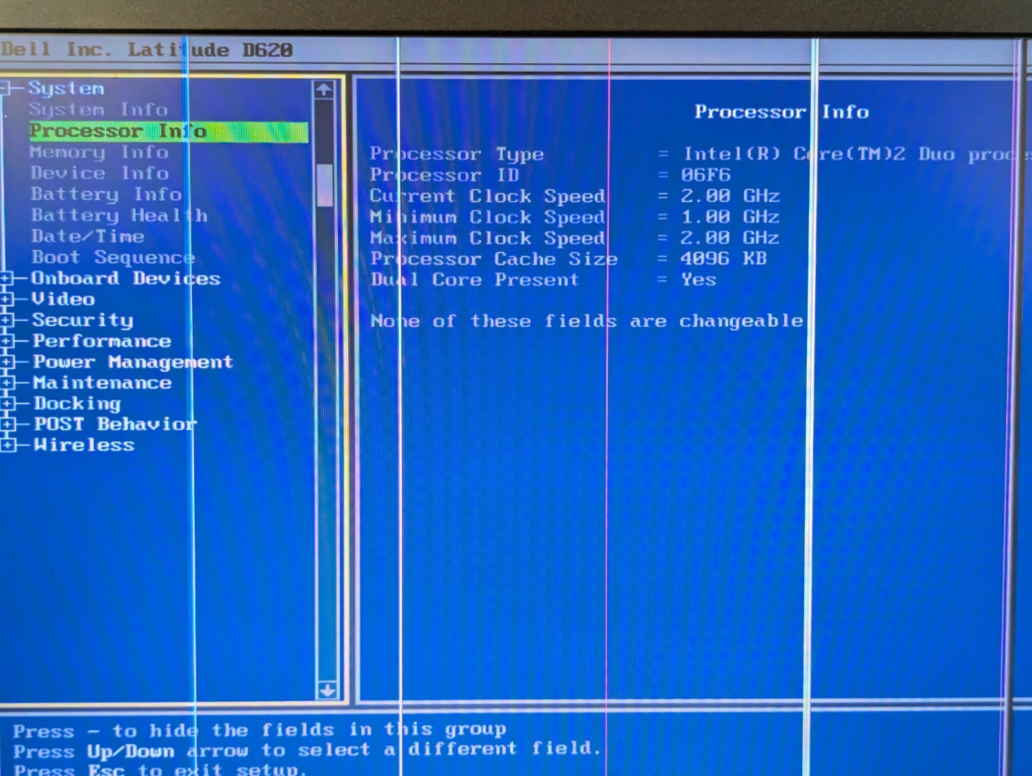The width and height of the screenshot is (1032, 776).
Task: Open Date/Time entry
Action: [88, 237]
